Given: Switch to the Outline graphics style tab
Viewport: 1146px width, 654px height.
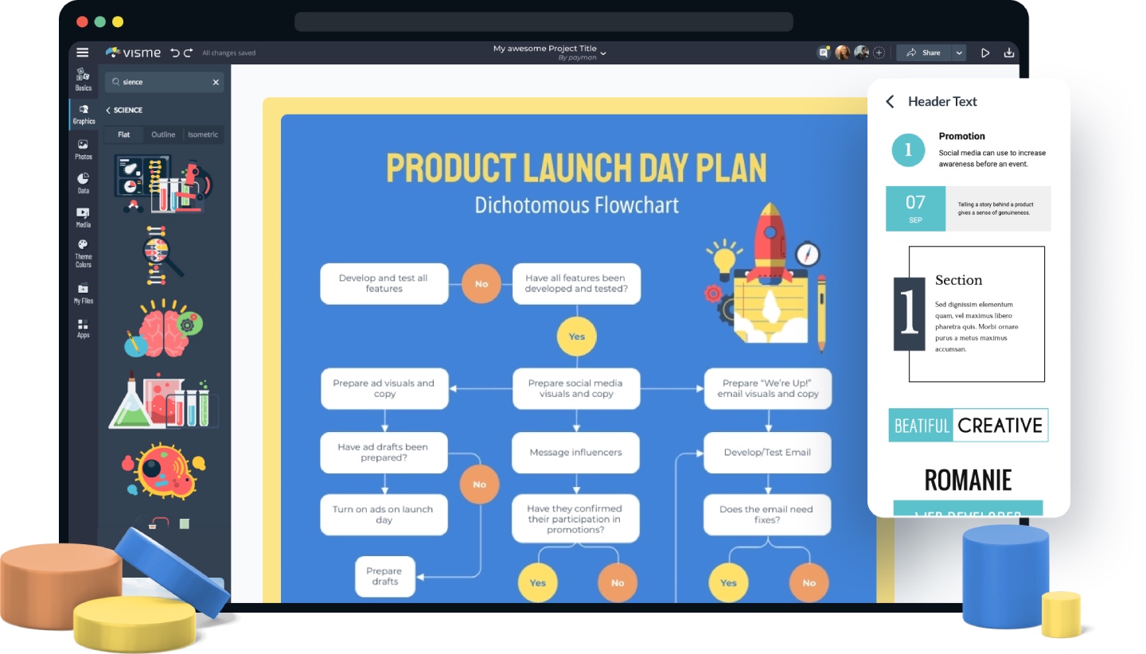Looking at the screenshot, I should click(162, 134).
